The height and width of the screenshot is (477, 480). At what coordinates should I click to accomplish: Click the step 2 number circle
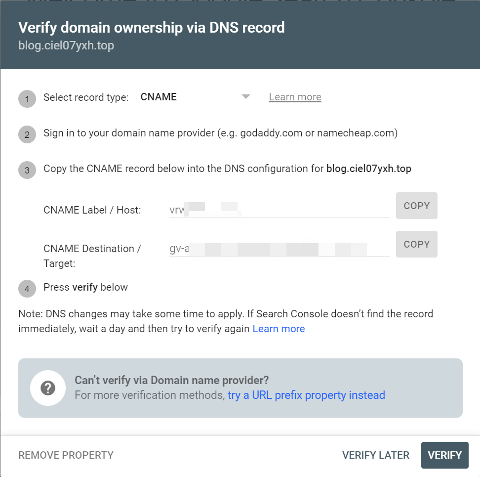click(27, 134)
